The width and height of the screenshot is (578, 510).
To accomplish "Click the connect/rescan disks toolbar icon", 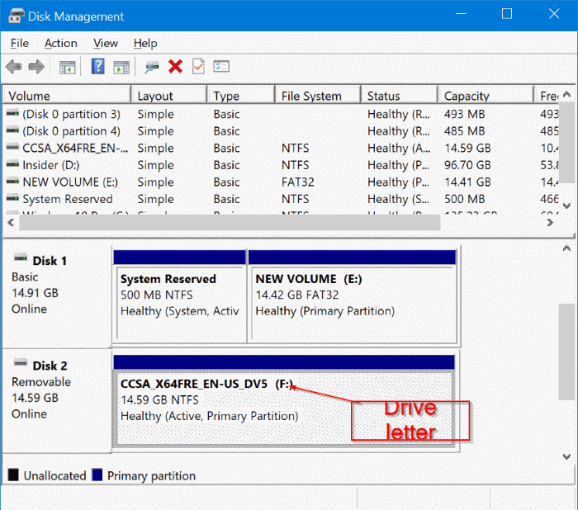I will click(151, 68).
